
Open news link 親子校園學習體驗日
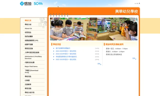click(63, 48)
